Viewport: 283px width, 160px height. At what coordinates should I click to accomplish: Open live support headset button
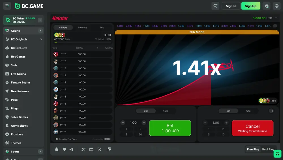click(277, 154)
